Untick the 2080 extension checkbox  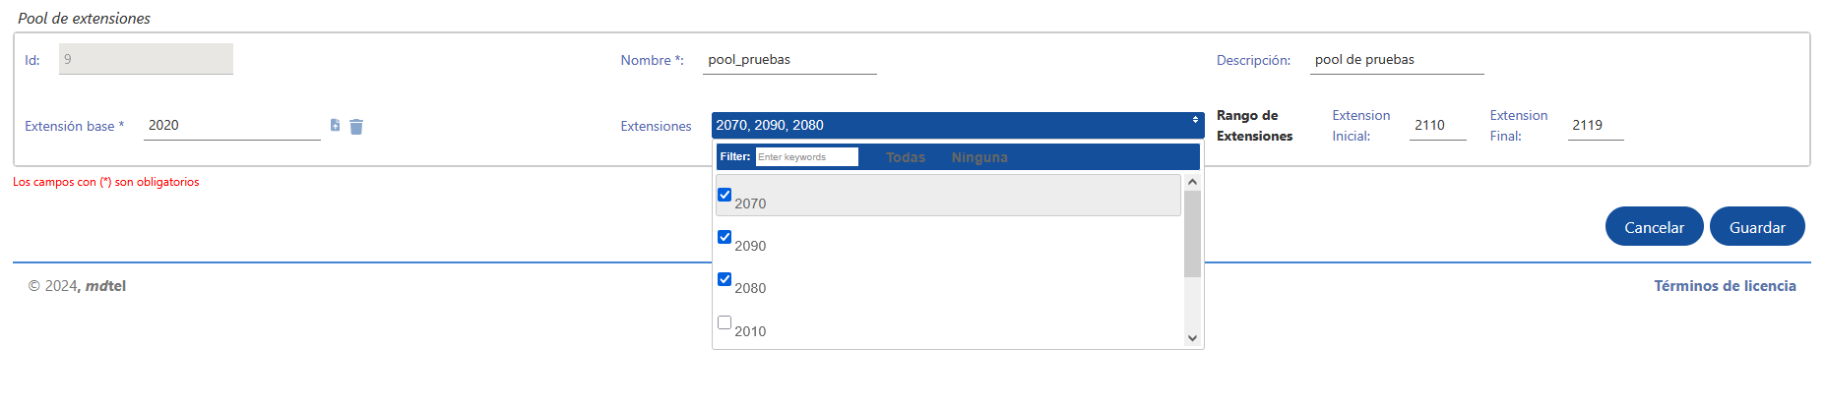point(724,279)
